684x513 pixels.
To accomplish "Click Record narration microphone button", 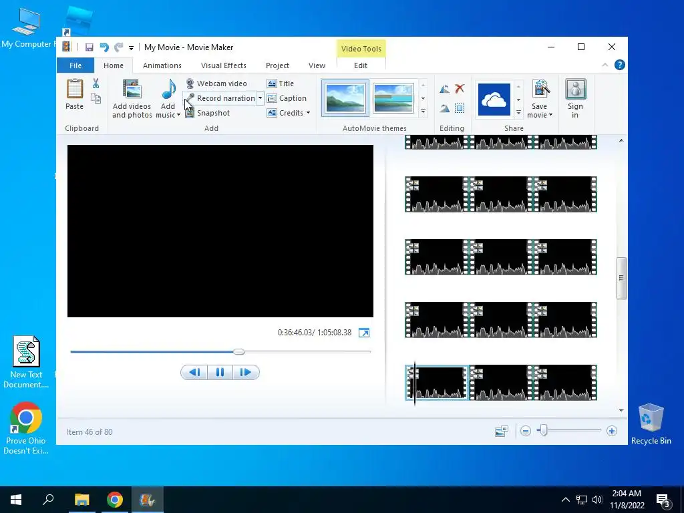I will (220, 98).
